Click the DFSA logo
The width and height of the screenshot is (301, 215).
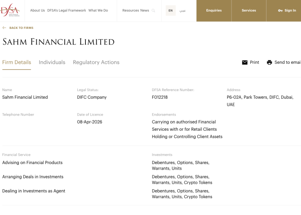click(x=10, y=10)
